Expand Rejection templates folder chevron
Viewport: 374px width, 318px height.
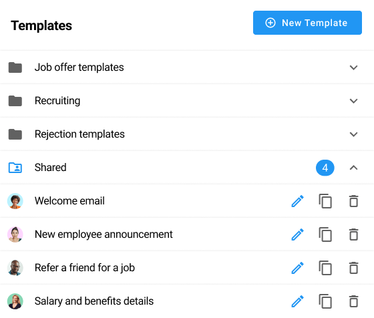tap(353, 134)
